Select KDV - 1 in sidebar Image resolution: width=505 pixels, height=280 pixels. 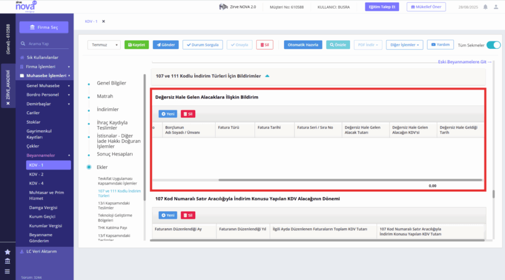coord(48,165)
